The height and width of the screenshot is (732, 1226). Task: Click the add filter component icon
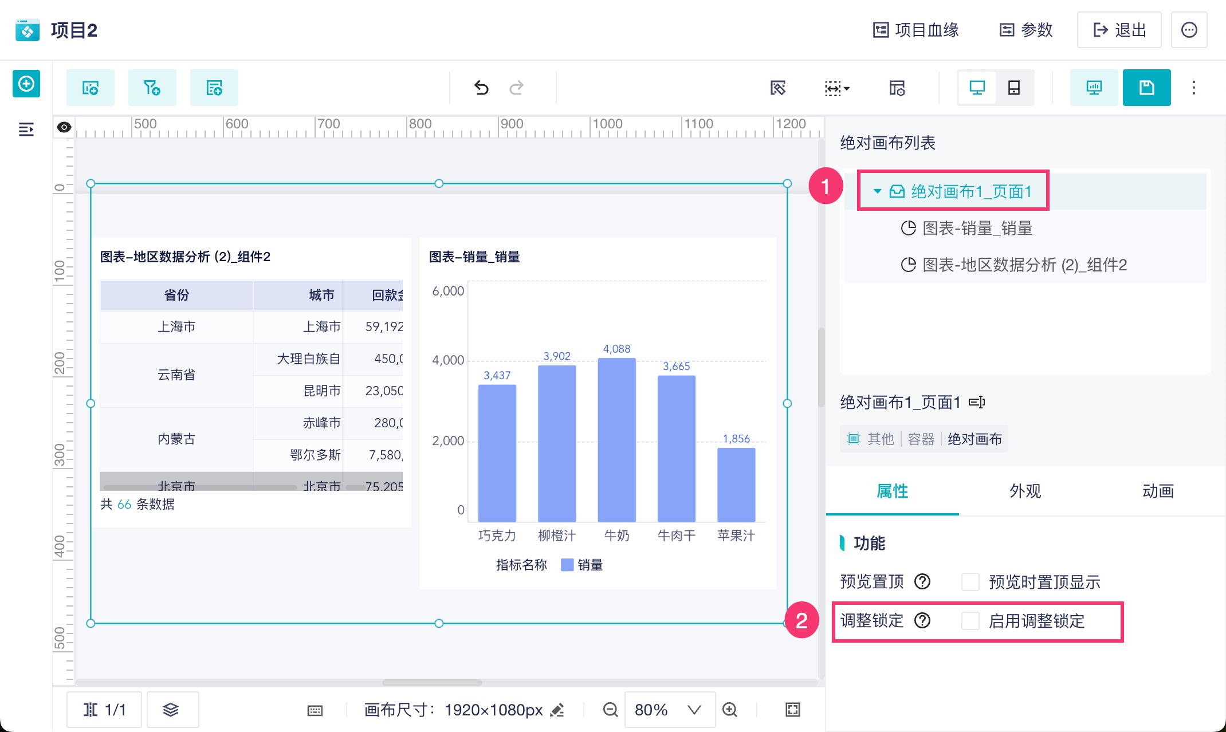click(152, 88)
